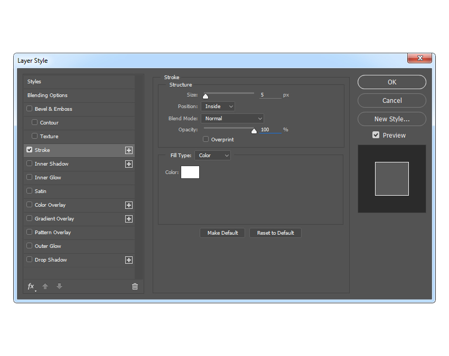Delete effect with the trash icon

click(x=135, y=286)
